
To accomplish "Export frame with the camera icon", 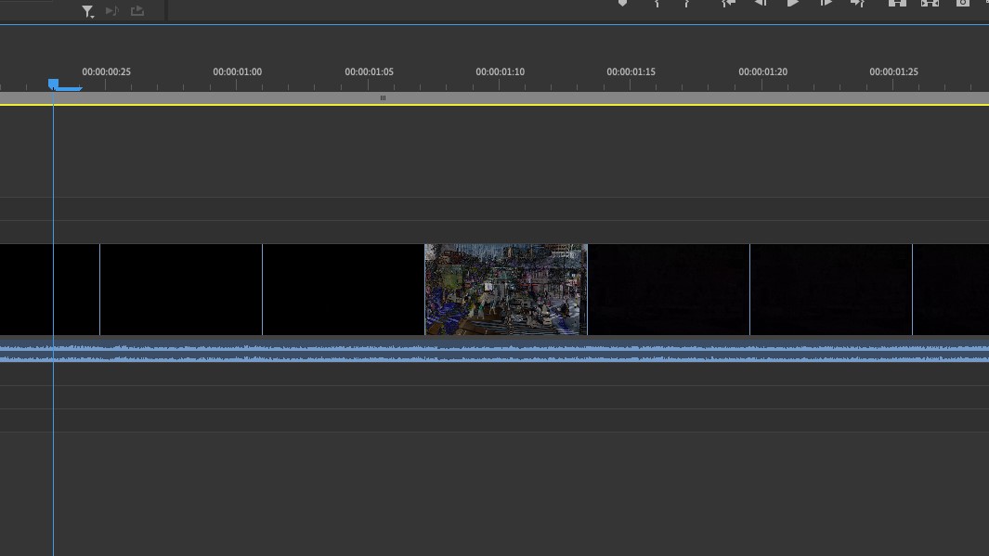I will (962, 3).
